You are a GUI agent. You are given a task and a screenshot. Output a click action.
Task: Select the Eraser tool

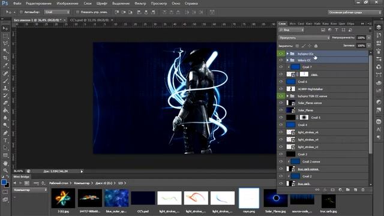[5, 103]
